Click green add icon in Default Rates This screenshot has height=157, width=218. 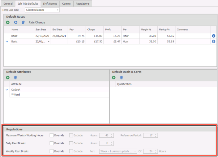tap(8, 22)
